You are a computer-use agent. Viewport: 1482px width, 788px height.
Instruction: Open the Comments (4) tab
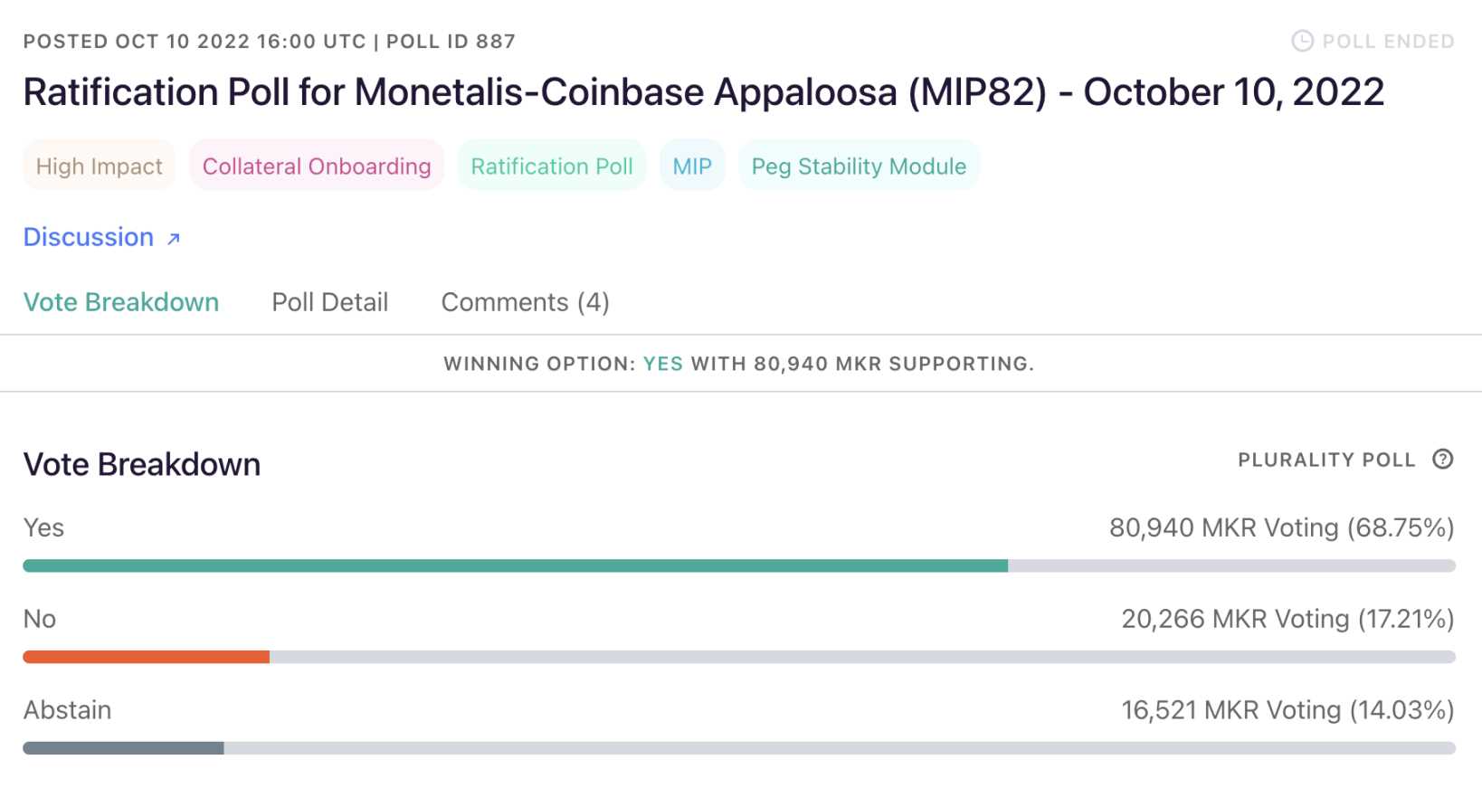point(525,302)
